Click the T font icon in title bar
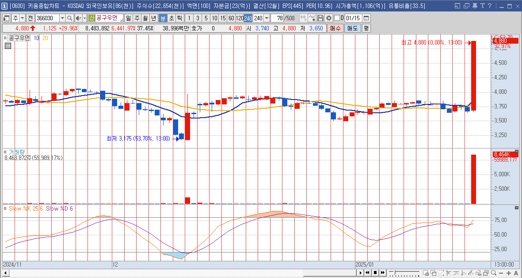This screenshot has height=278, width=522. click(x=482, y=6)
